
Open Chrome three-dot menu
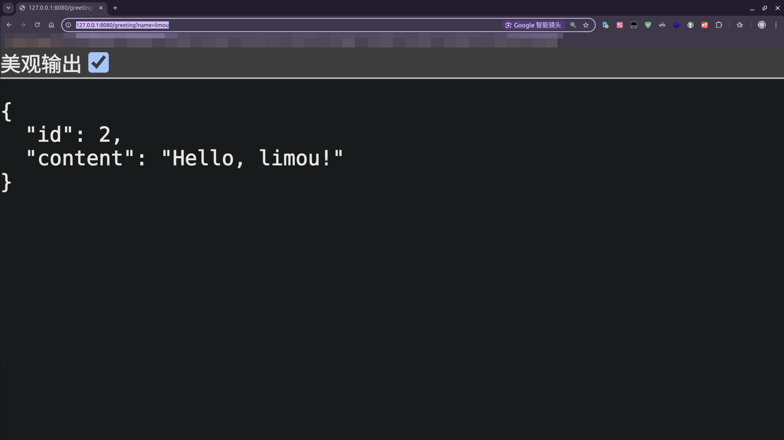pos(776,25)
